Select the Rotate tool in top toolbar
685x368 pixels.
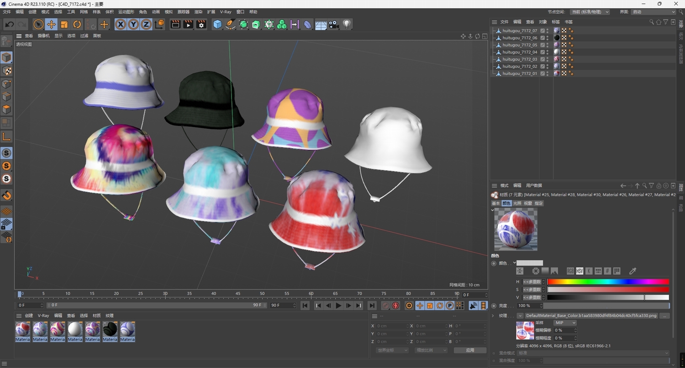pyautogui.click(x=77, y=25)
